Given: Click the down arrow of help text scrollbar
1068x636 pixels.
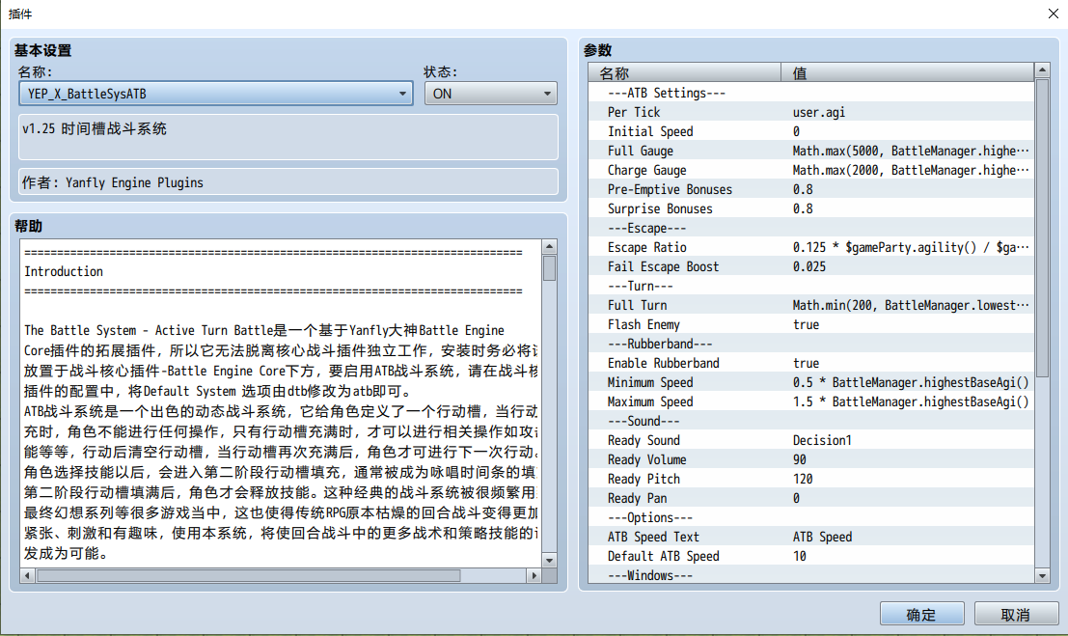Looking at the screenshot, I should 549,561.
